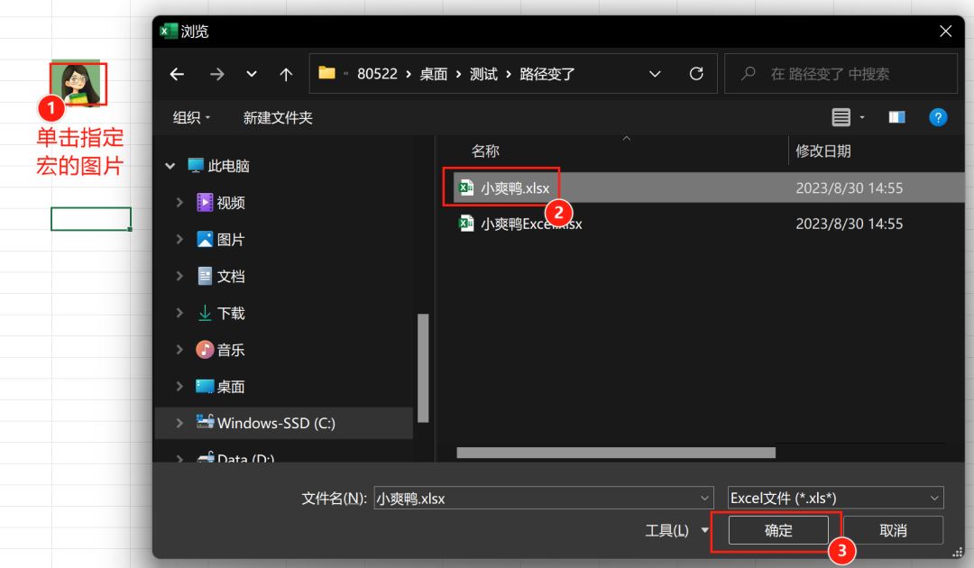The width and height of the screenshot is (974, 568).
Task: Toggle the preview pane icon
Action: point(896,117)
